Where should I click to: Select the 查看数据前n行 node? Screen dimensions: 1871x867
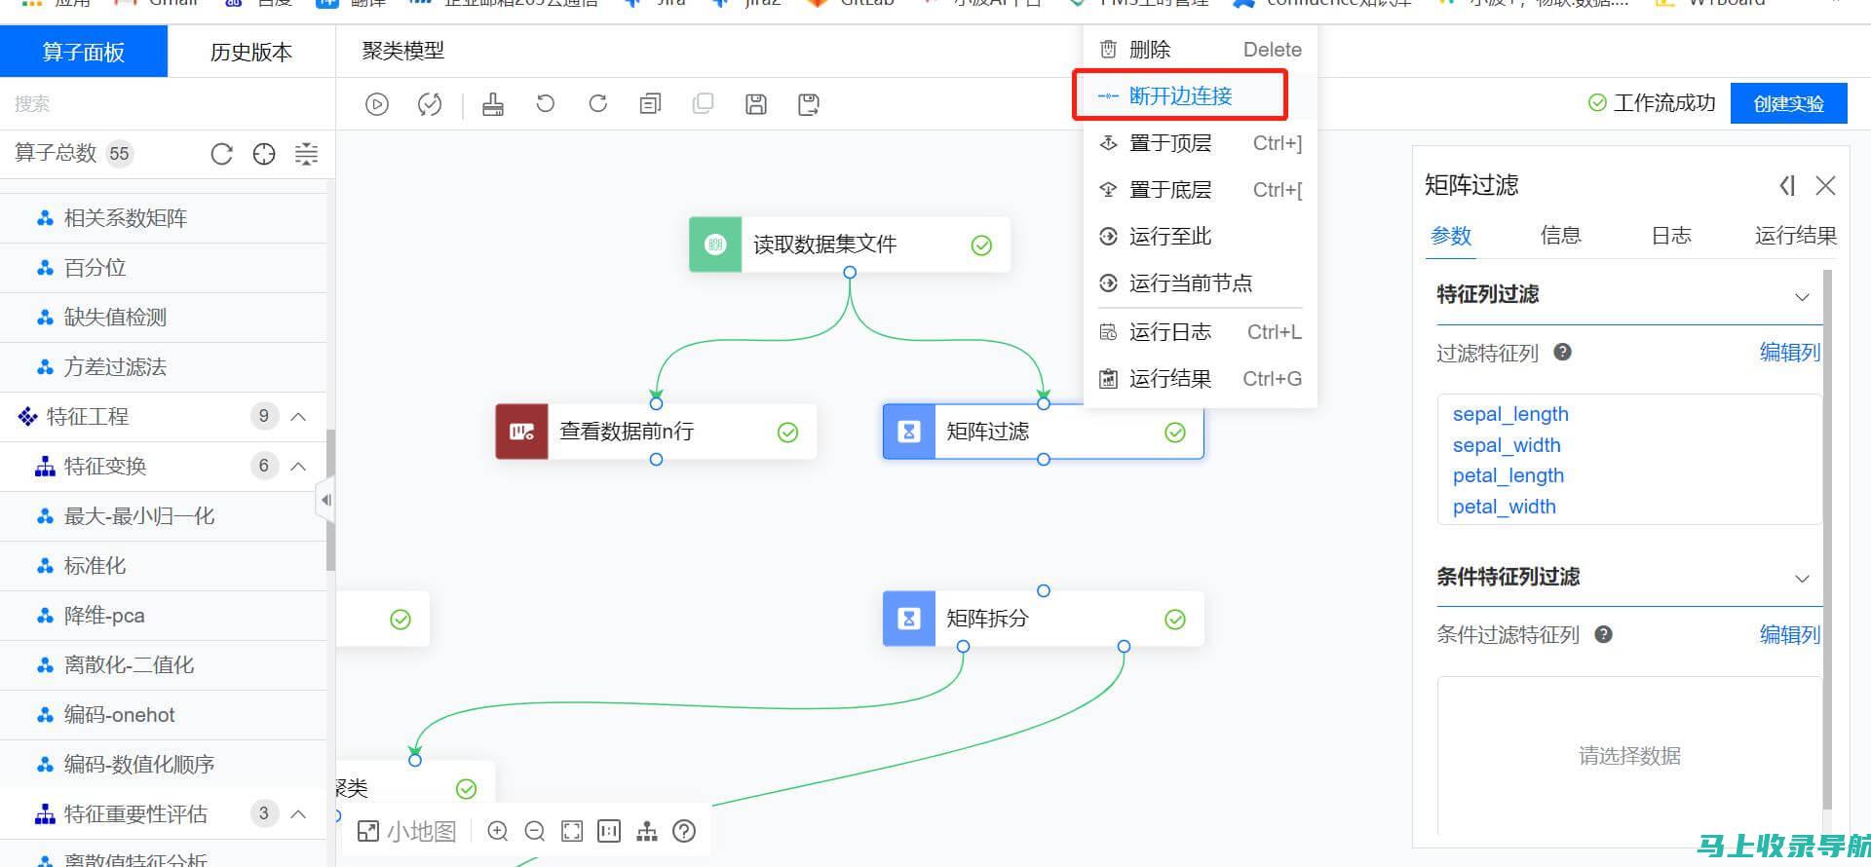(656, 432)
